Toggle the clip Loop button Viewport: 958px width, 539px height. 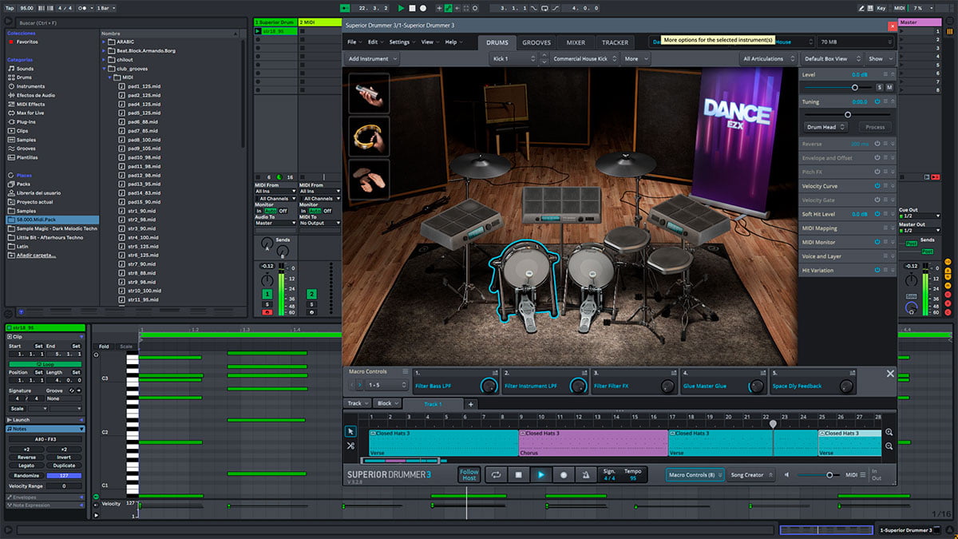[x=45, y=364]
